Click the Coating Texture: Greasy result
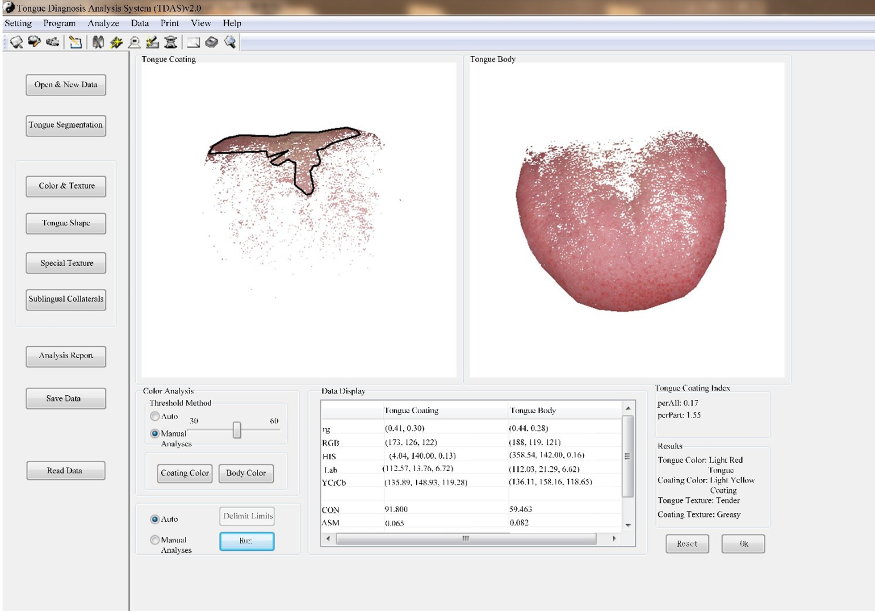 (699, 515)
